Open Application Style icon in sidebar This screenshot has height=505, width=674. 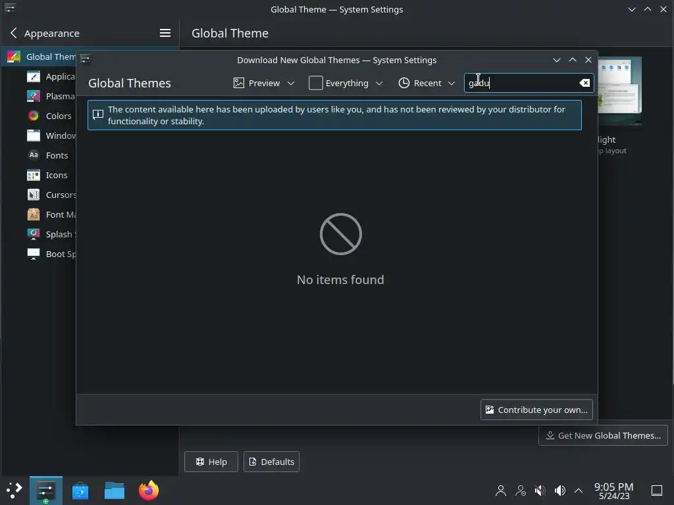(34, 76)
